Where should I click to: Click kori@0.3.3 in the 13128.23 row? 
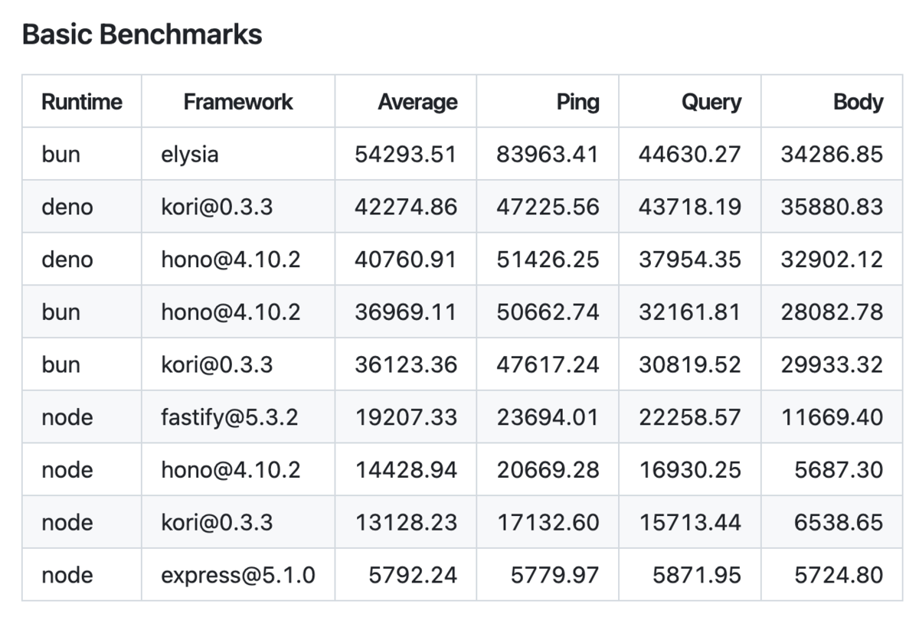(x=217, y=522)
